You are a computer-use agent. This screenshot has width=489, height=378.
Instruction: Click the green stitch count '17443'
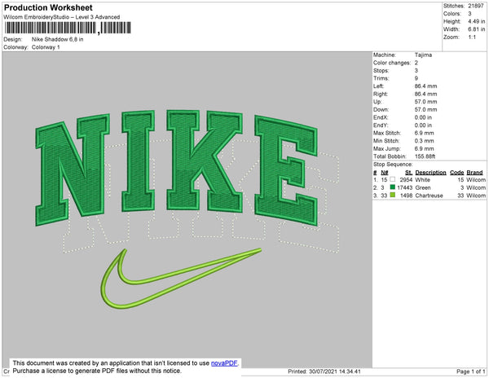point(405,187)
